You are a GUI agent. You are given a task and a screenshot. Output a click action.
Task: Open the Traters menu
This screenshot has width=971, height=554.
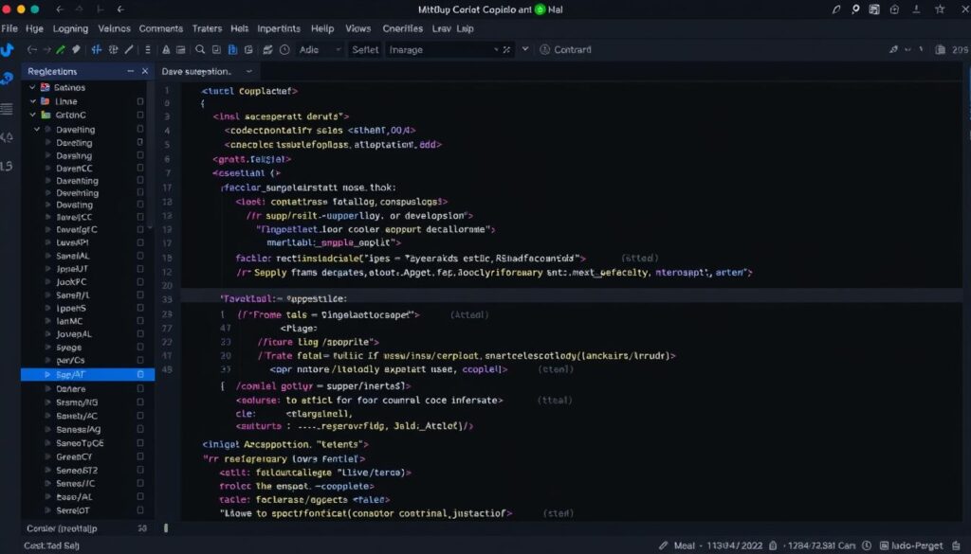[x=207, y=28]
